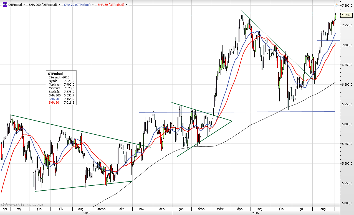Open the clock icon in chart corner
354x215 pixels.
click(336, 5)
